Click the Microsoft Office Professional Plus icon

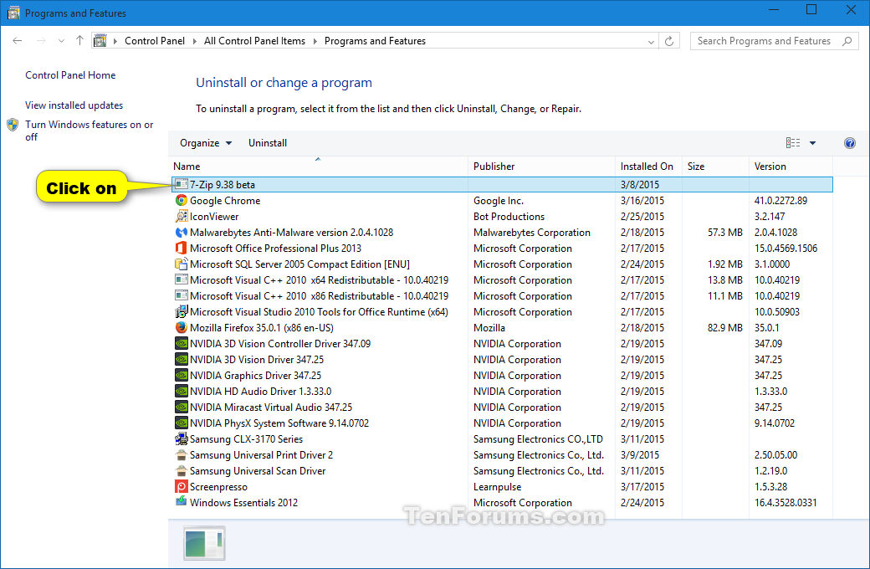[x=181, y=249]
